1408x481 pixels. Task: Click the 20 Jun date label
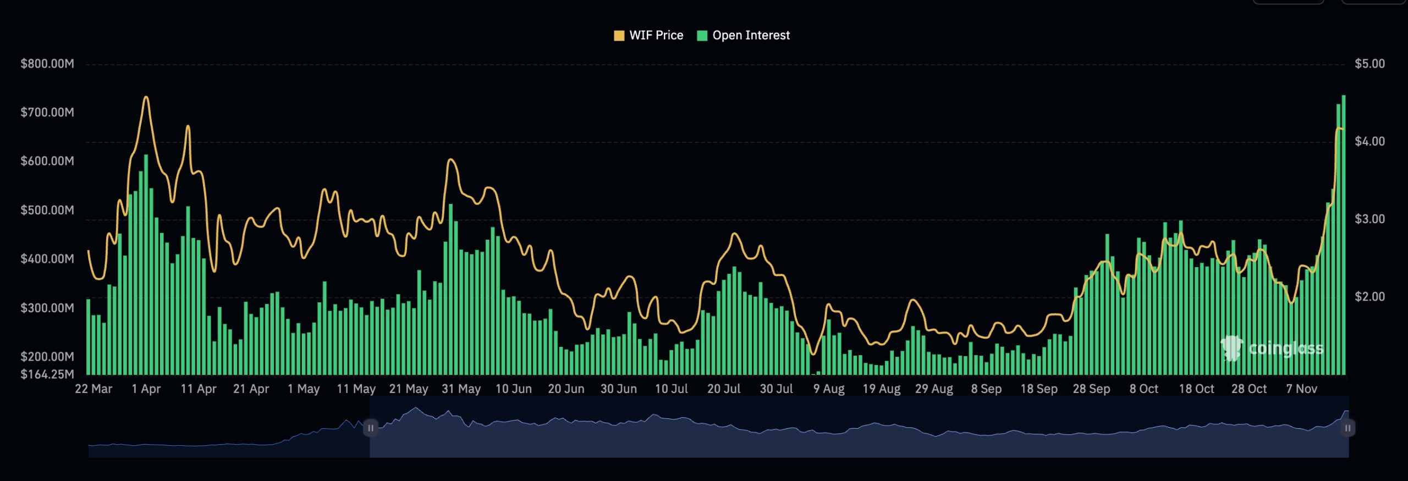coord(566,389)
